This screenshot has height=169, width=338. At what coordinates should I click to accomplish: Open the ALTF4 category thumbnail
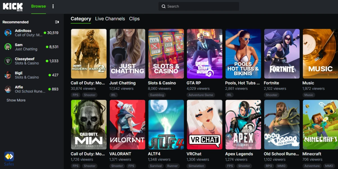pyautogui.click(x=166, y=125)
